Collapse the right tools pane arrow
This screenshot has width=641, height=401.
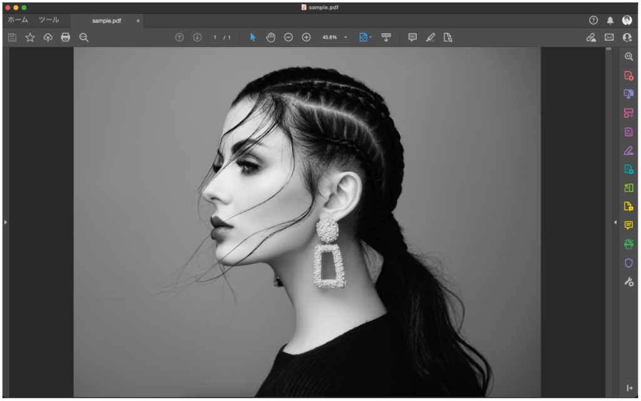click(x=615, y=222)
